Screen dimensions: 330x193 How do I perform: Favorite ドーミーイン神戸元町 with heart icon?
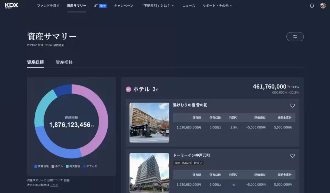click(x=293, y=156)
